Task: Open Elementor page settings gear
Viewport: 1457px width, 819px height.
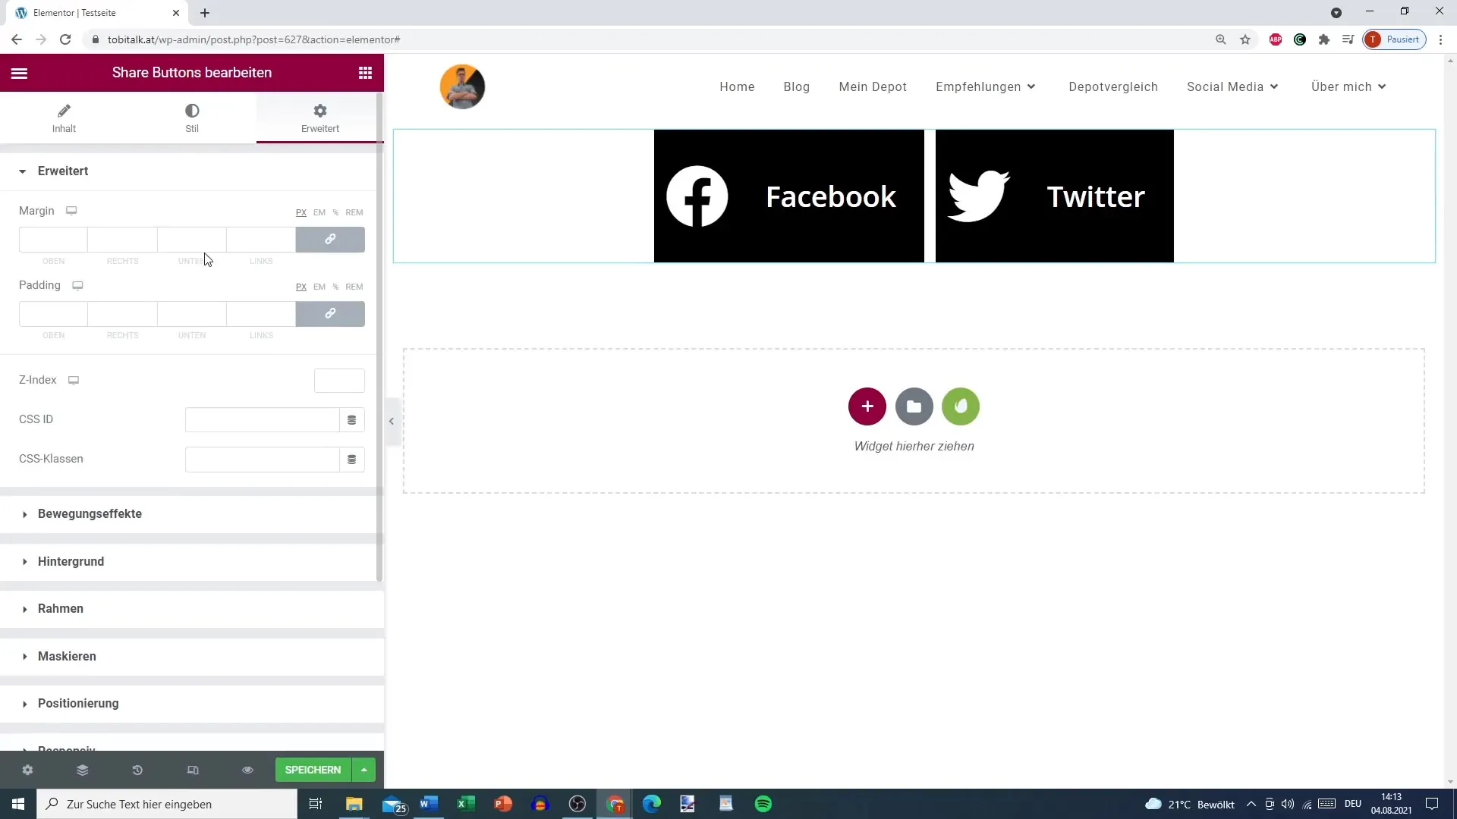Action: click(x=27, y=770)
